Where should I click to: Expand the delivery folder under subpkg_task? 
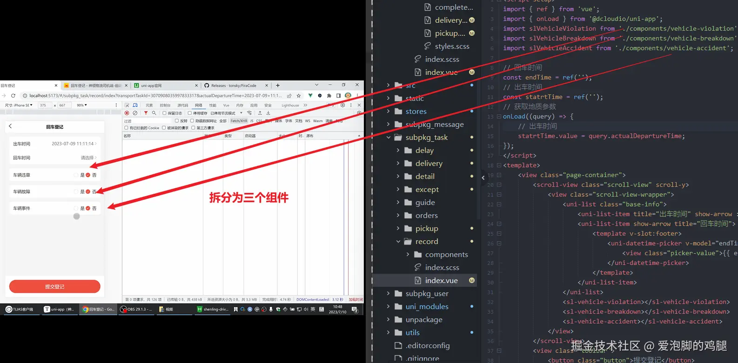[x=398, y=163]
